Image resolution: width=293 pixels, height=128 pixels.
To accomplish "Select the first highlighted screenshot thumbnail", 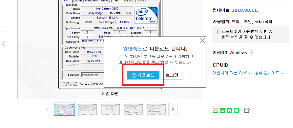I will click(x=64, y=109).
